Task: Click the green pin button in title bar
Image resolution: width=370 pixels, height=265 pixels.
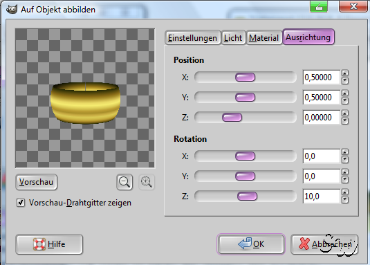Action: 319,7
